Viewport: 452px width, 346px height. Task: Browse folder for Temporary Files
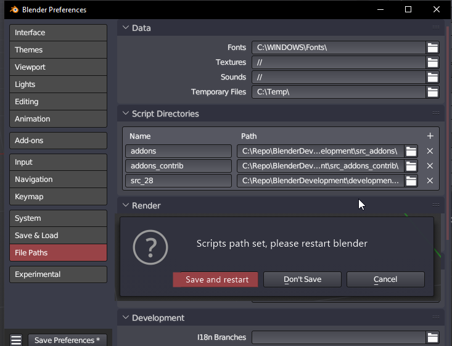(x=432, y=92)
